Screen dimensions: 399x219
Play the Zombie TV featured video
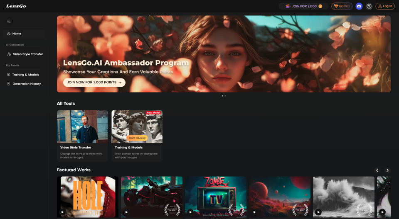click(x=190, y=212)
